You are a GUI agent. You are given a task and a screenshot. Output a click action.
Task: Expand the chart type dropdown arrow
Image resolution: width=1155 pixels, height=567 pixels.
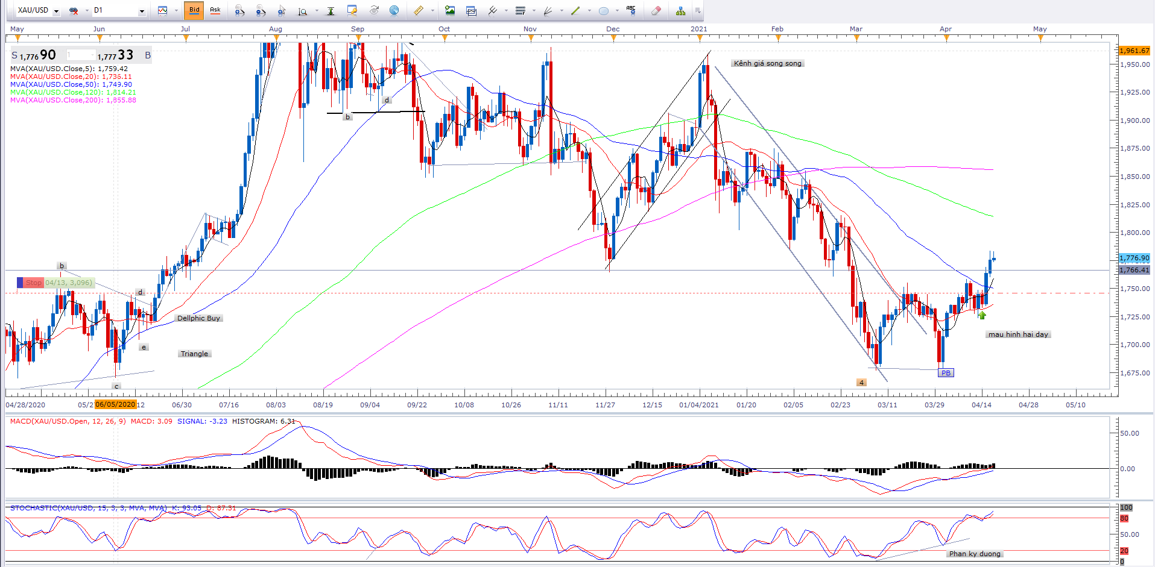point(176,11)
